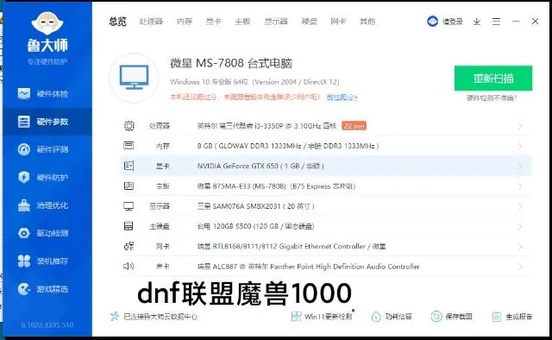Switch to the 内存 tab
552x340 pixels.
pyautogui.click(x=185, y=22)
